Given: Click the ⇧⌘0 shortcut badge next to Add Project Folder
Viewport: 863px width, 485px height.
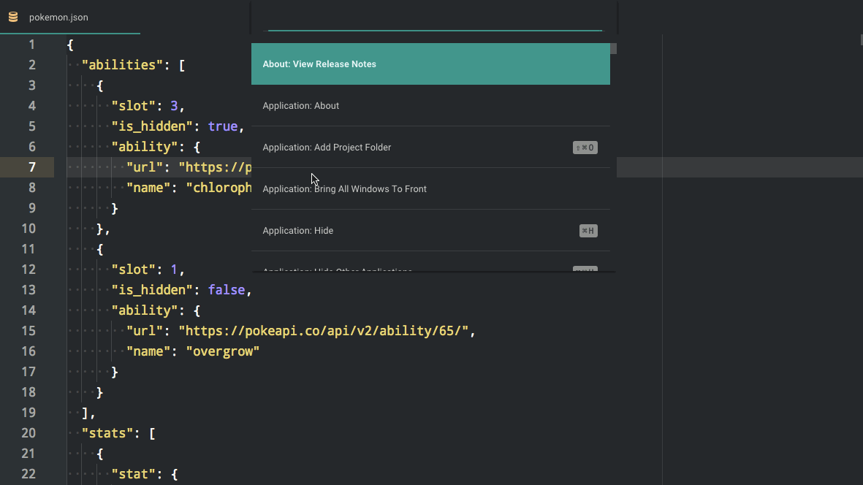Looking at the screenshot, I should pos(585,147).
